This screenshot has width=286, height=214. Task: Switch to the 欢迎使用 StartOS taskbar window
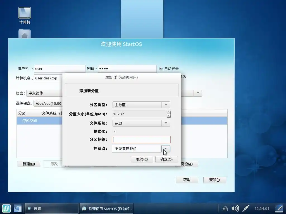(x=106, y=208)
